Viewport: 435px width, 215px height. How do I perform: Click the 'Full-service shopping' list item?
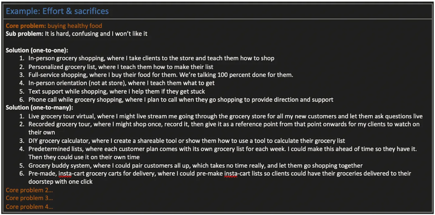coord(161,75)
